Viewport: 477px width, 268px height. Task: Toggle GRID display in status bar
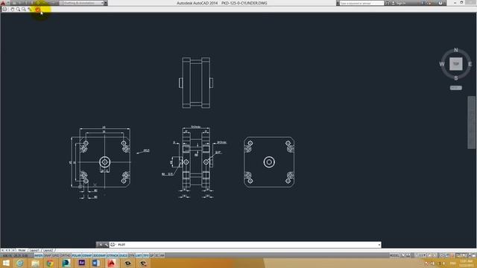(56, 255)
